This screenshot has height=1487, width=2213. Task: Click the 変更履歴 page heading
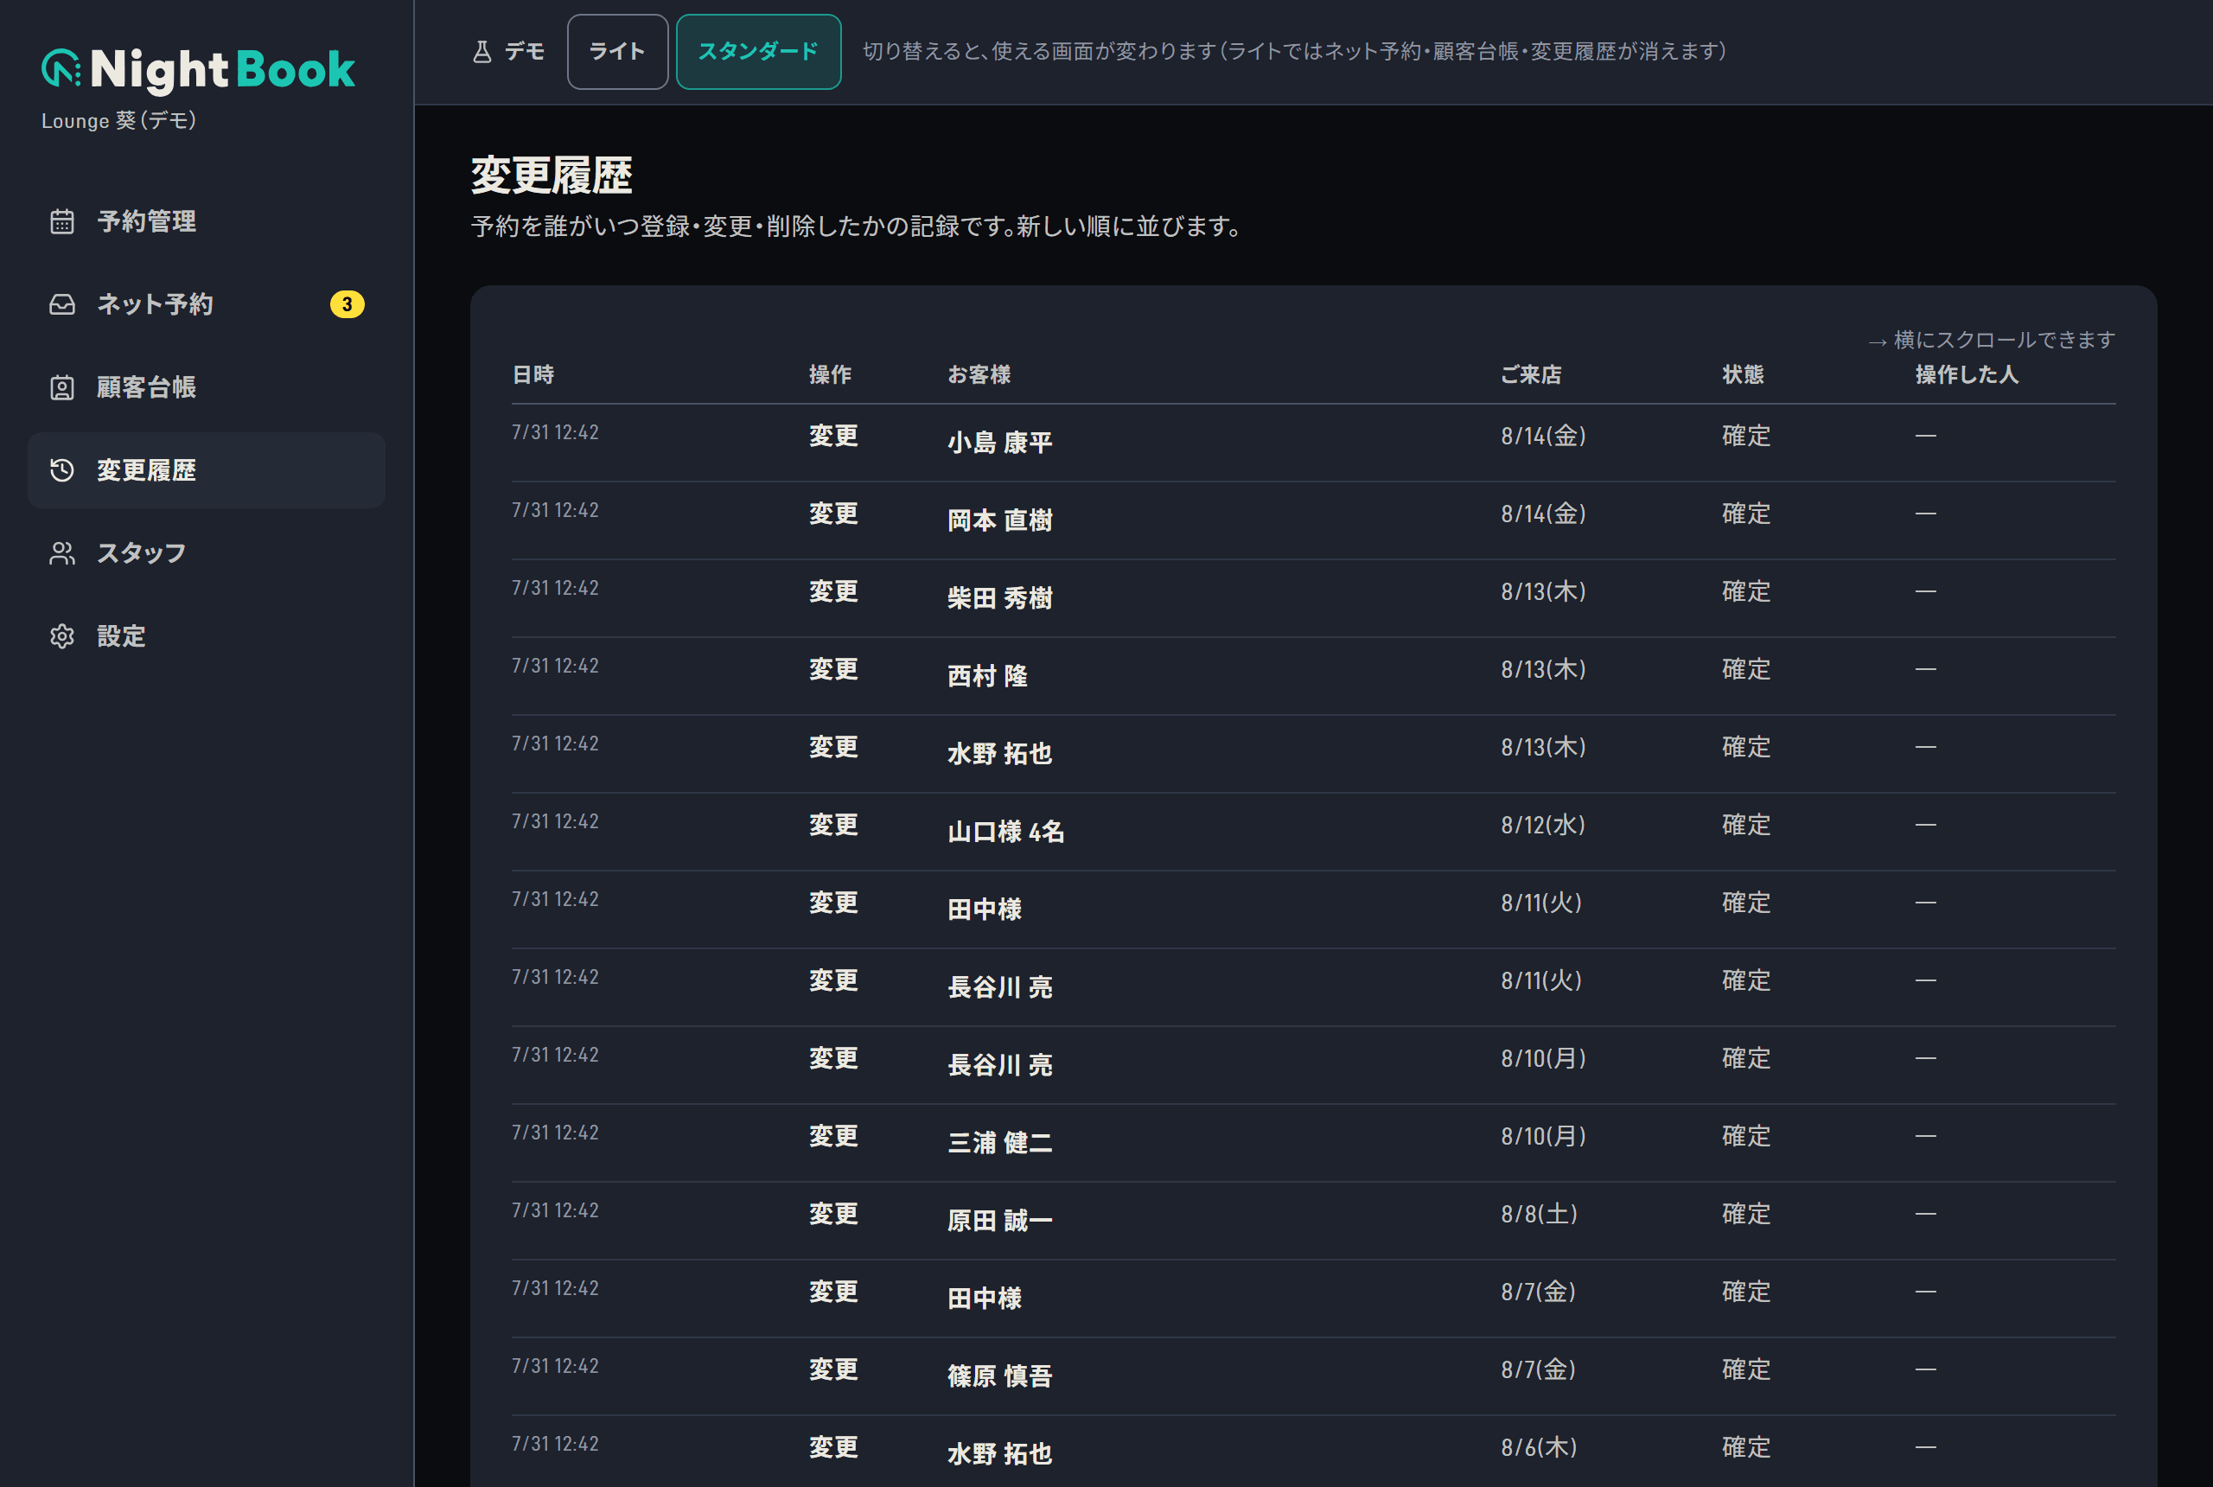click(x=552, y=176)
